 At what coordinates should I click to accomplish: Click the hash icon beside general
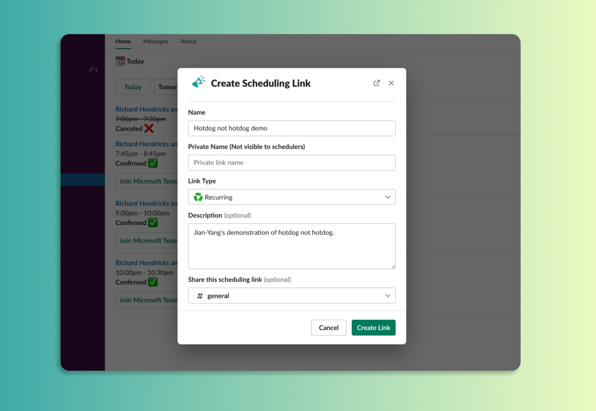[x=200, y=296]
